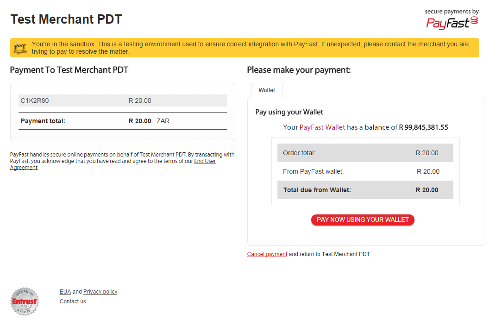
Task: Open the Privacy policy link
Action: click(100, 292)
